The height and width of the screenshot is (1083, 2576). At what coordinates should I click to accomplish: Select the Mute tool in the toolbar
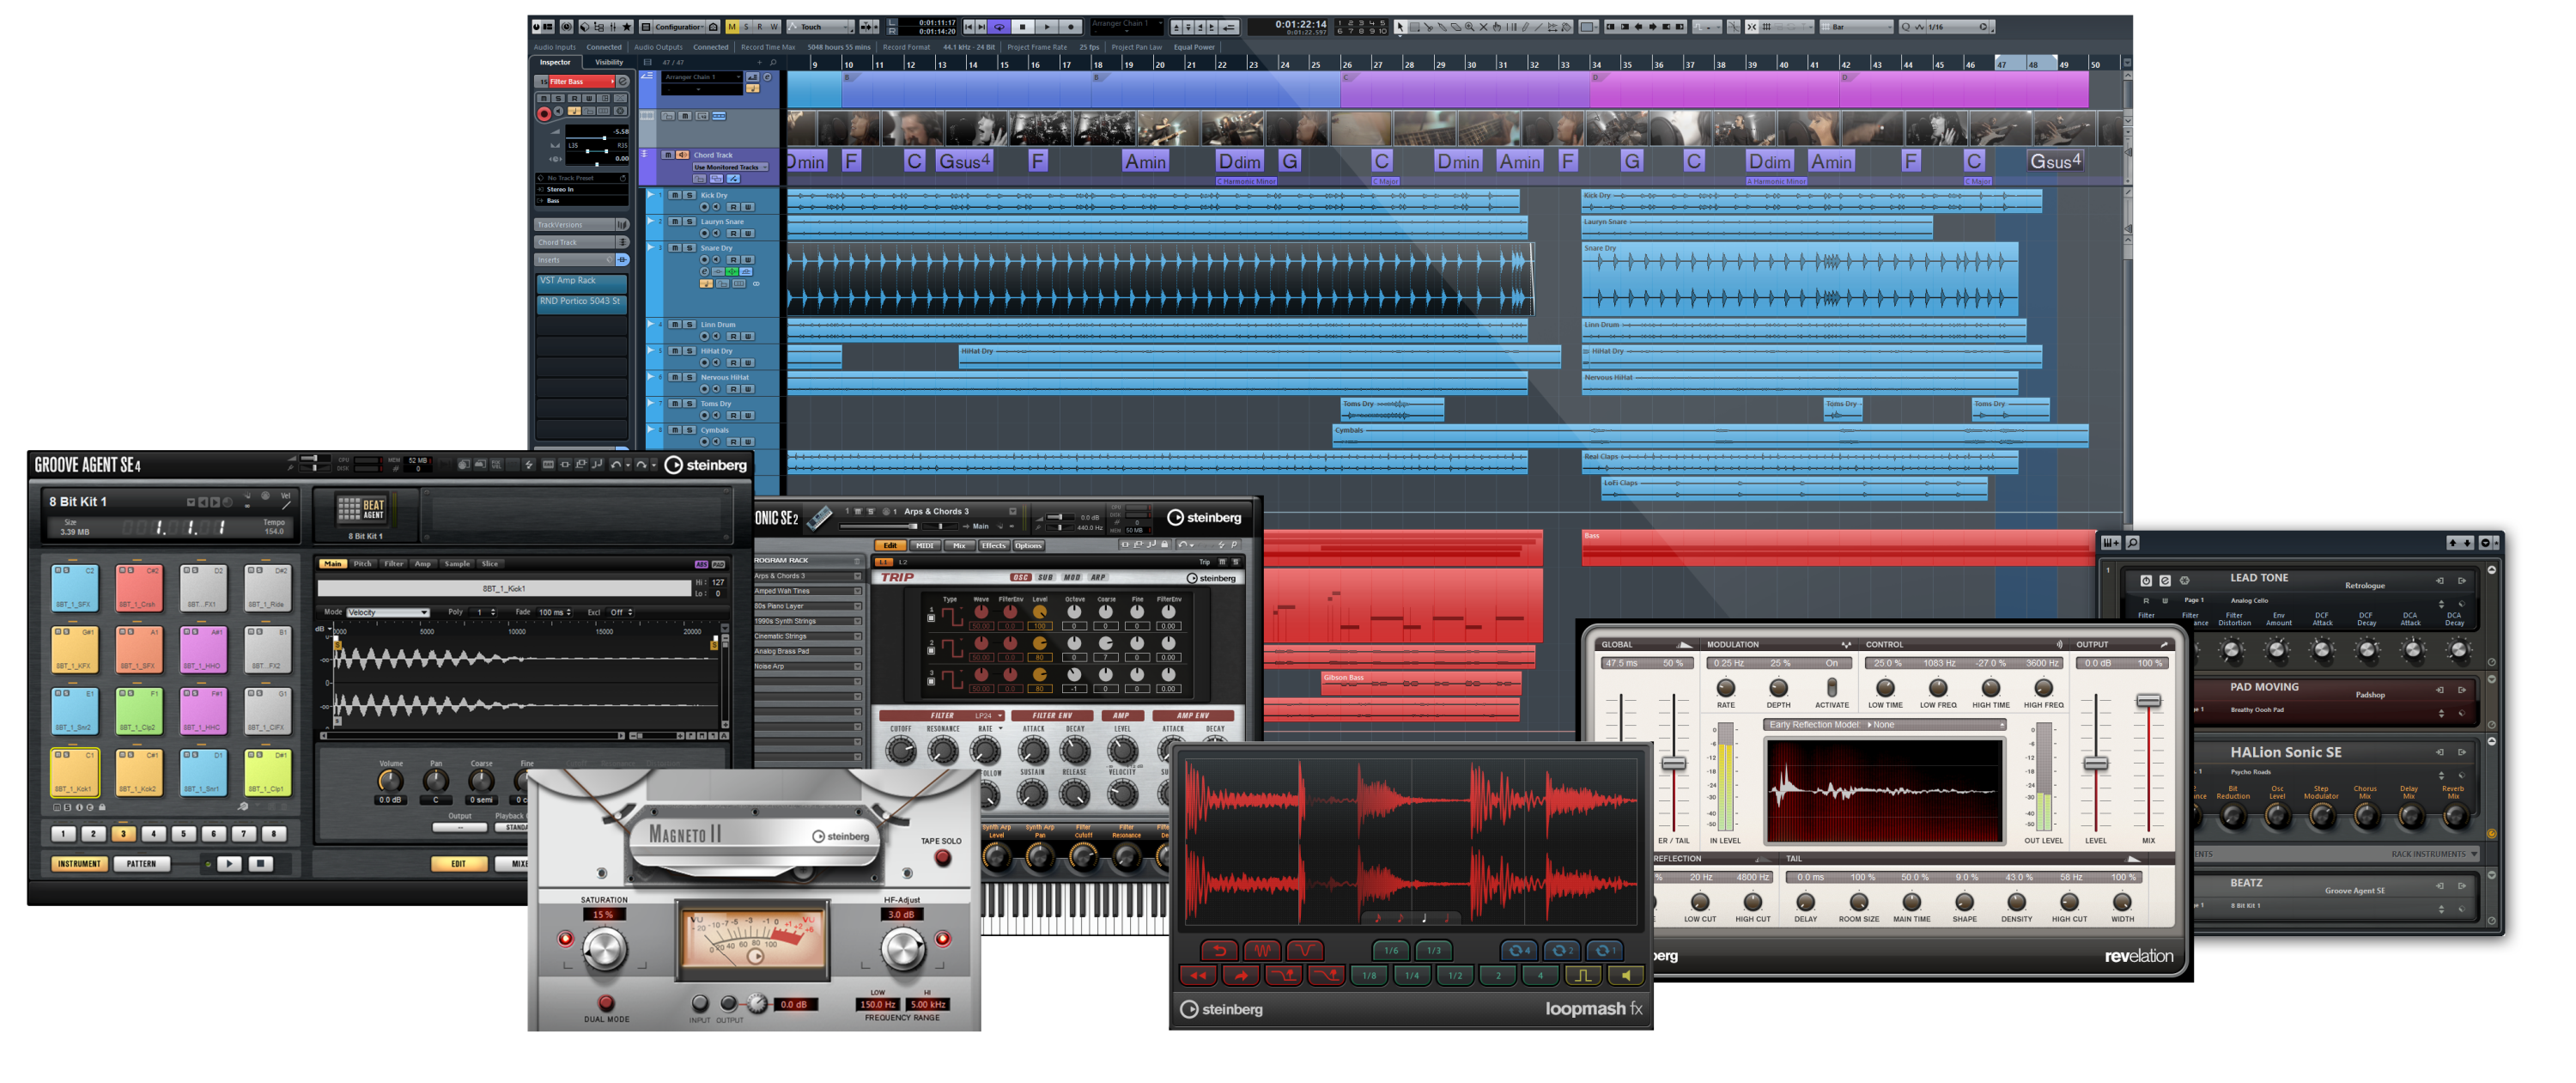tap(1485, 27)
